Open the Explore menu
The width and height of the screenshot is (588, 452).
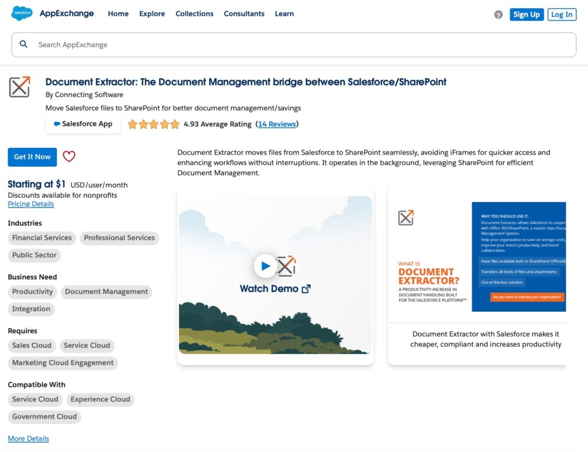pos(152,14)
